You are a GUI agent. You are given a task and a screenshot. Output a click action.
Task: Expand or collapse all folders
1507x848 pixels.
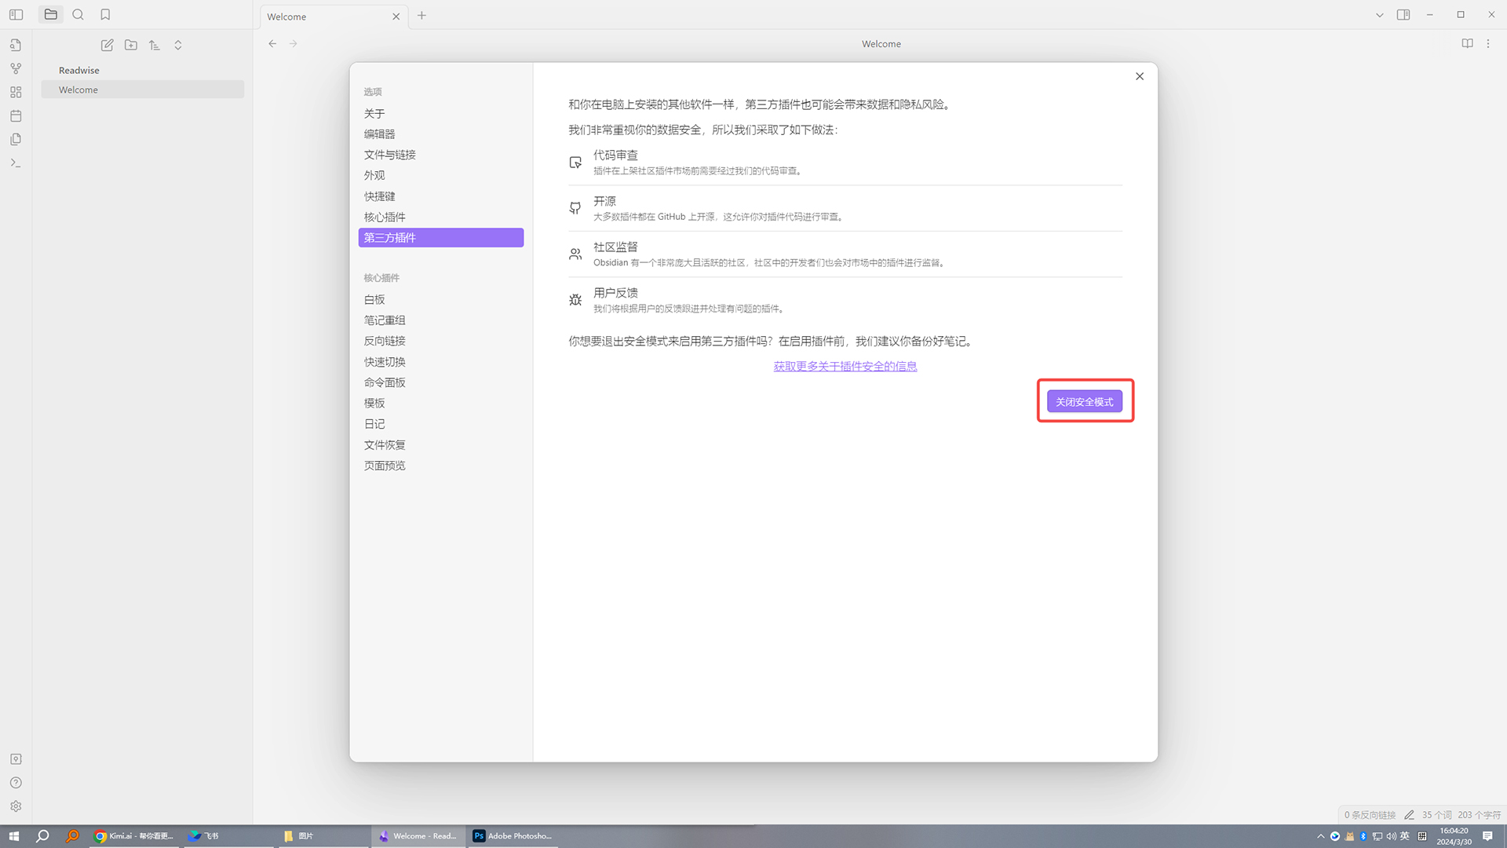pos(178,46)
